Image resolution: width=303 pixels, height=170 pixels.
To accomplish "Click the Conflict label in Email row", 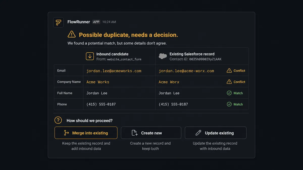I will pos(239,71).
